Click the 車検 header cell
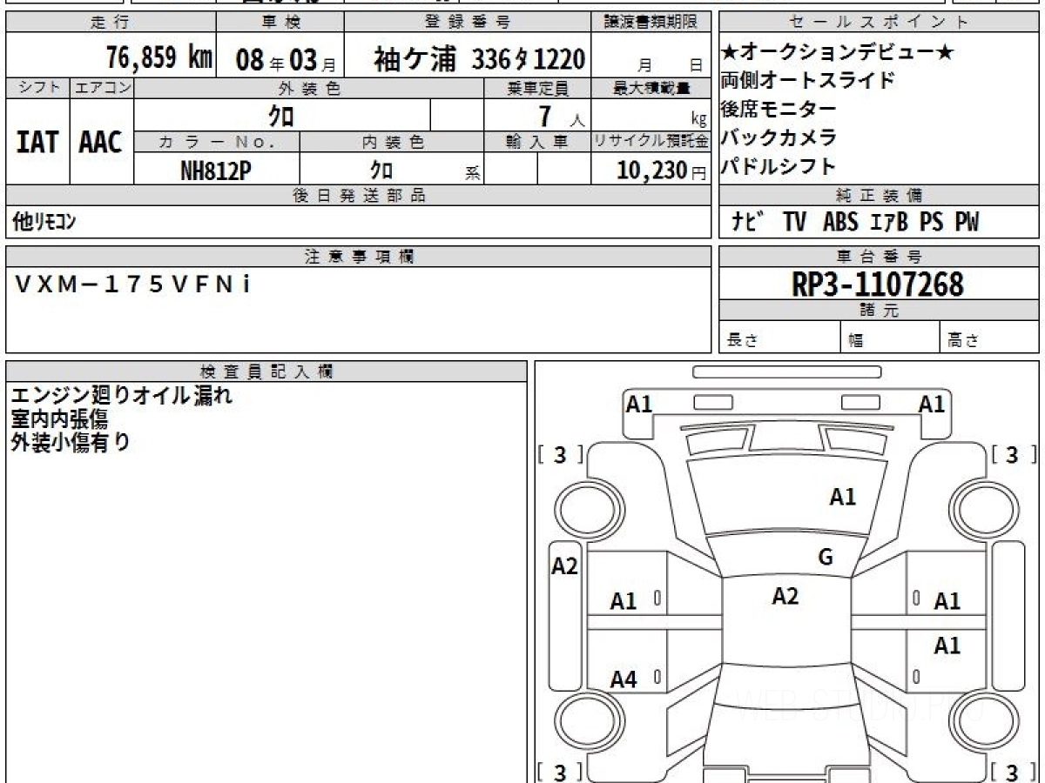The width and height of the screenshot is (1045, 783). coord(280,23)
